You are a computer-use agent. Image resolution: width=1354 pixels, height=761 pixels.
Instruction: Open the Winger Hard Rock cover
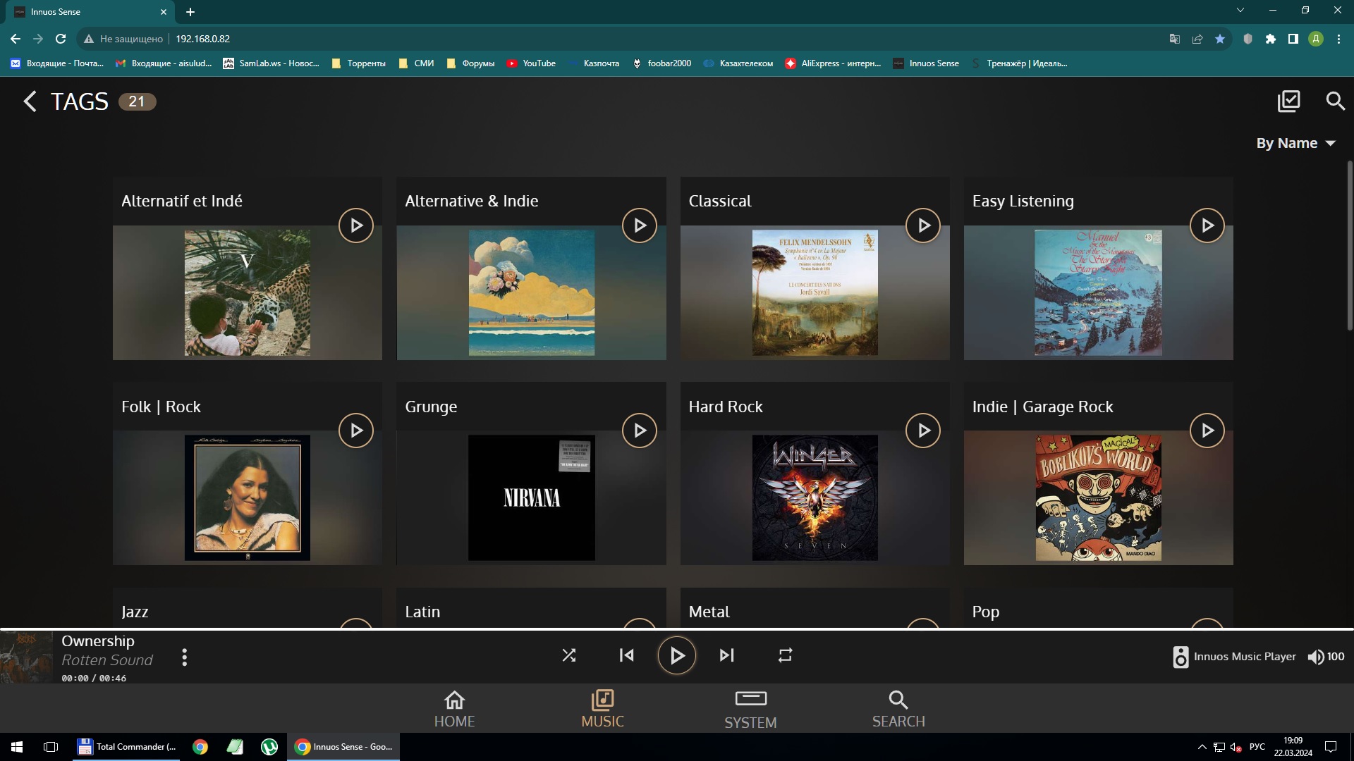click(x=815, y=497)
